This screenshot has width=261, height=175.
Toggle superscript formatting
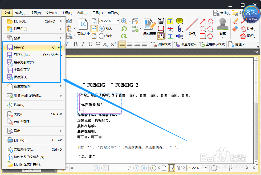(113, 44)
